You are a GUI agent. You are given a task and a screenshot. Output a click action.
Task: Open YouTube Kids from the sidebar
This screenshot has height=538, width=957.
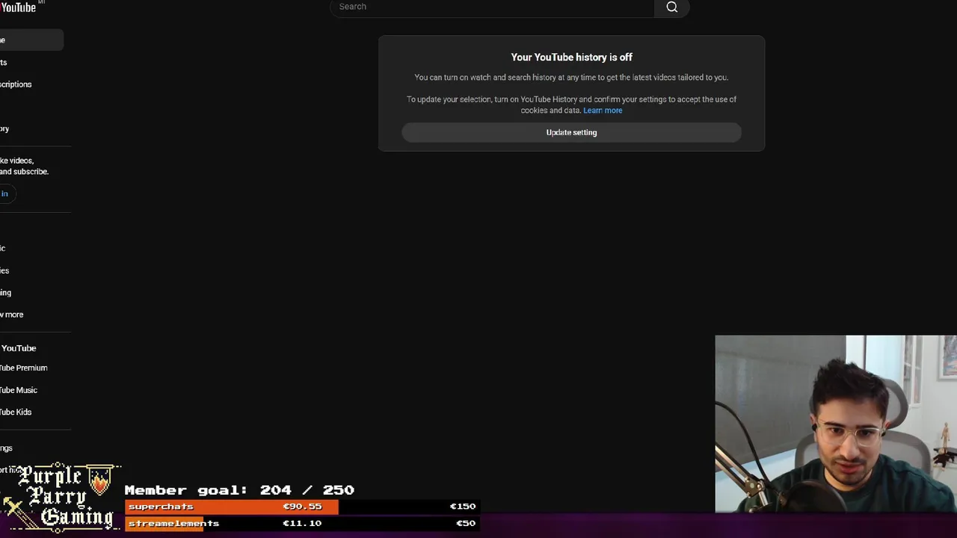pyautogui.click(x=16, y=412)
